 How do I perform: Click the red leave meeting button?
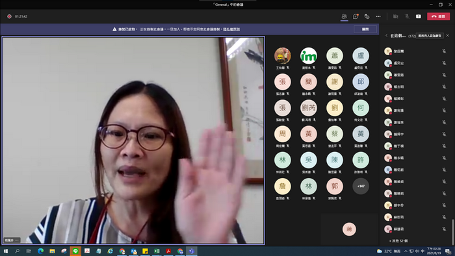[x=438, y=16]
